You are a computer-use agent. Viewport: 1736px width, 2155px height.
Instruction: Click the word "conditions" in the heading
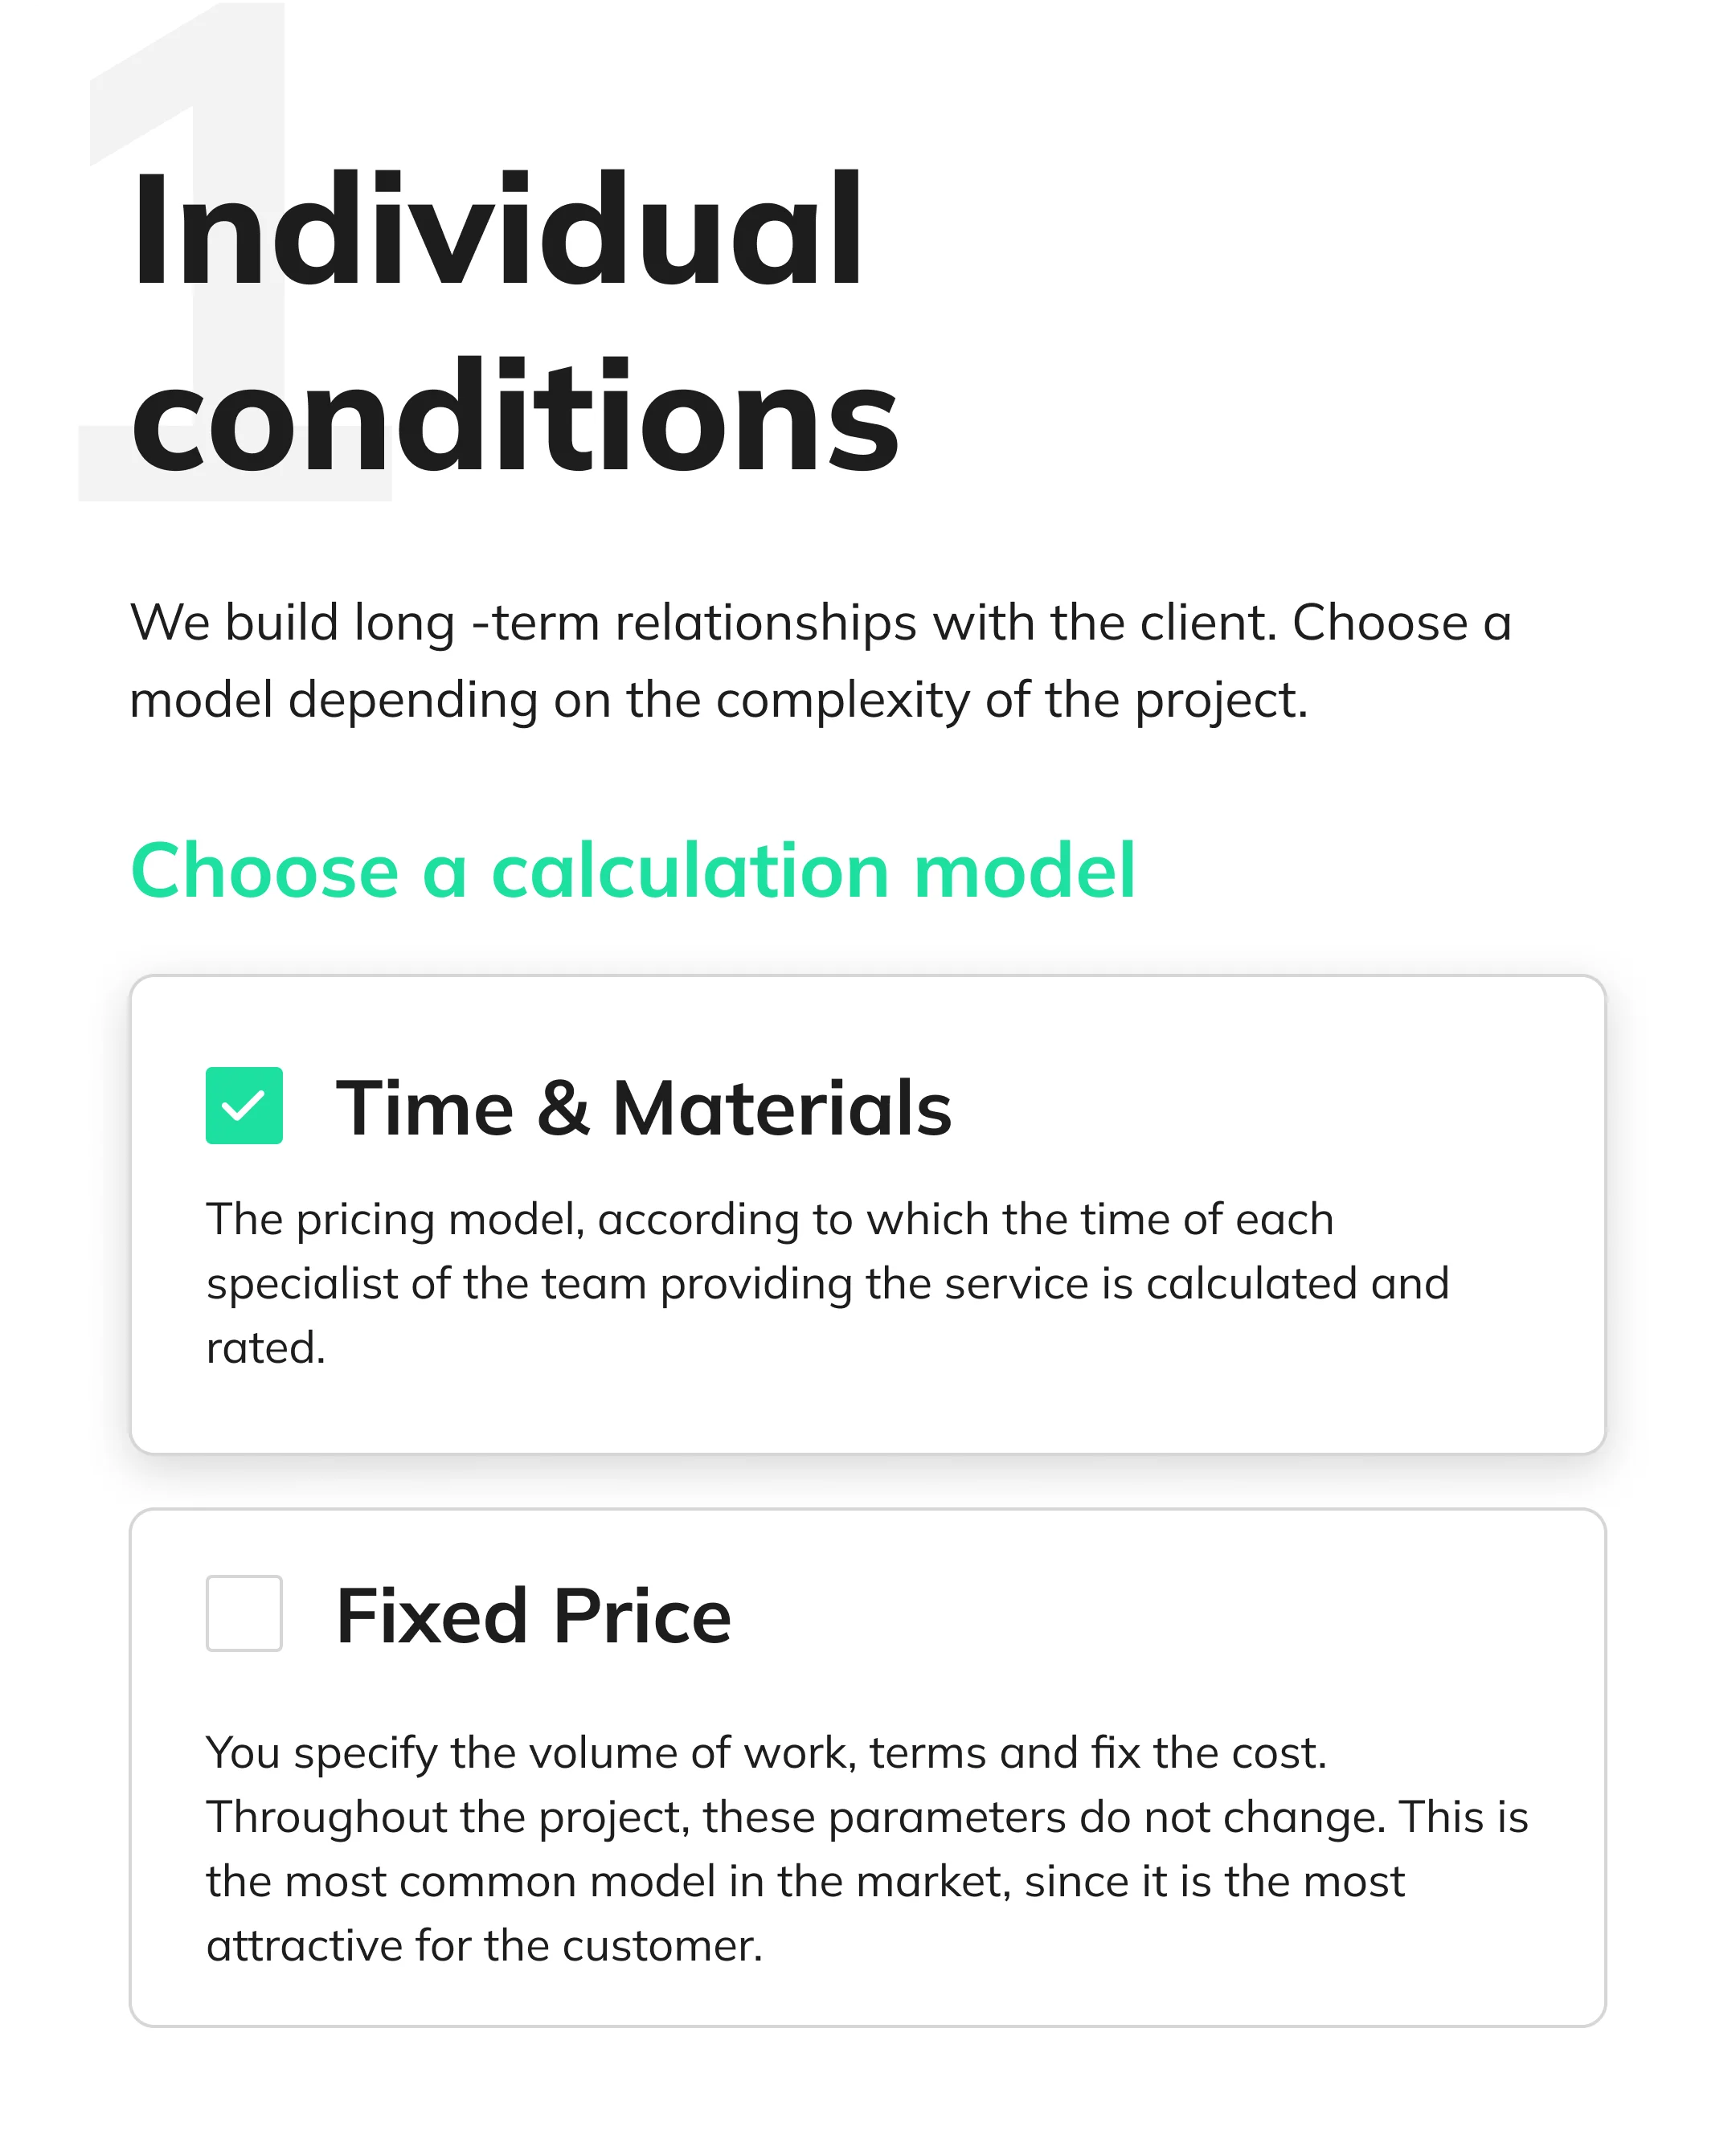515,415
